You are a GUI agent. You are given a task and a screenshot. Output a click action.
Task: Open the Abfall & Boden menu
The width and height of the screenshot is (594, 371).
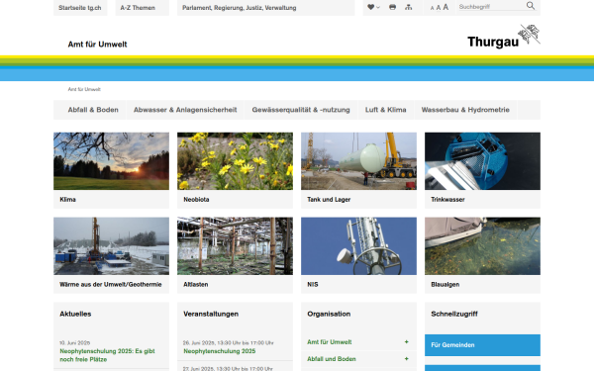tap(93, 110)
